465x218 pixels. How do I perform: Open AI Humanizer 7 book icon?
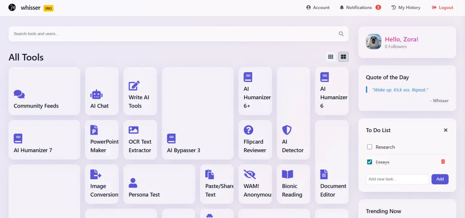tap(18, 138)
